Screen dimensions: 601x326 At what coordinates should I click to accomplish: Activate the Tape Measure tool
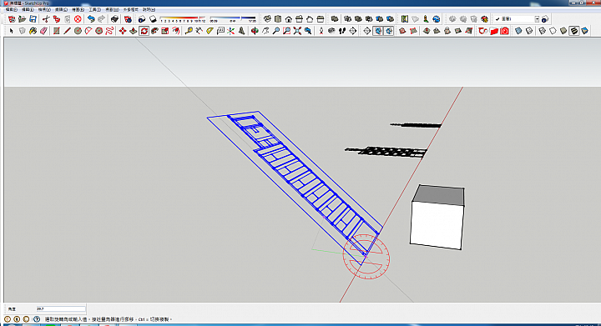click(x=189, y=31)
